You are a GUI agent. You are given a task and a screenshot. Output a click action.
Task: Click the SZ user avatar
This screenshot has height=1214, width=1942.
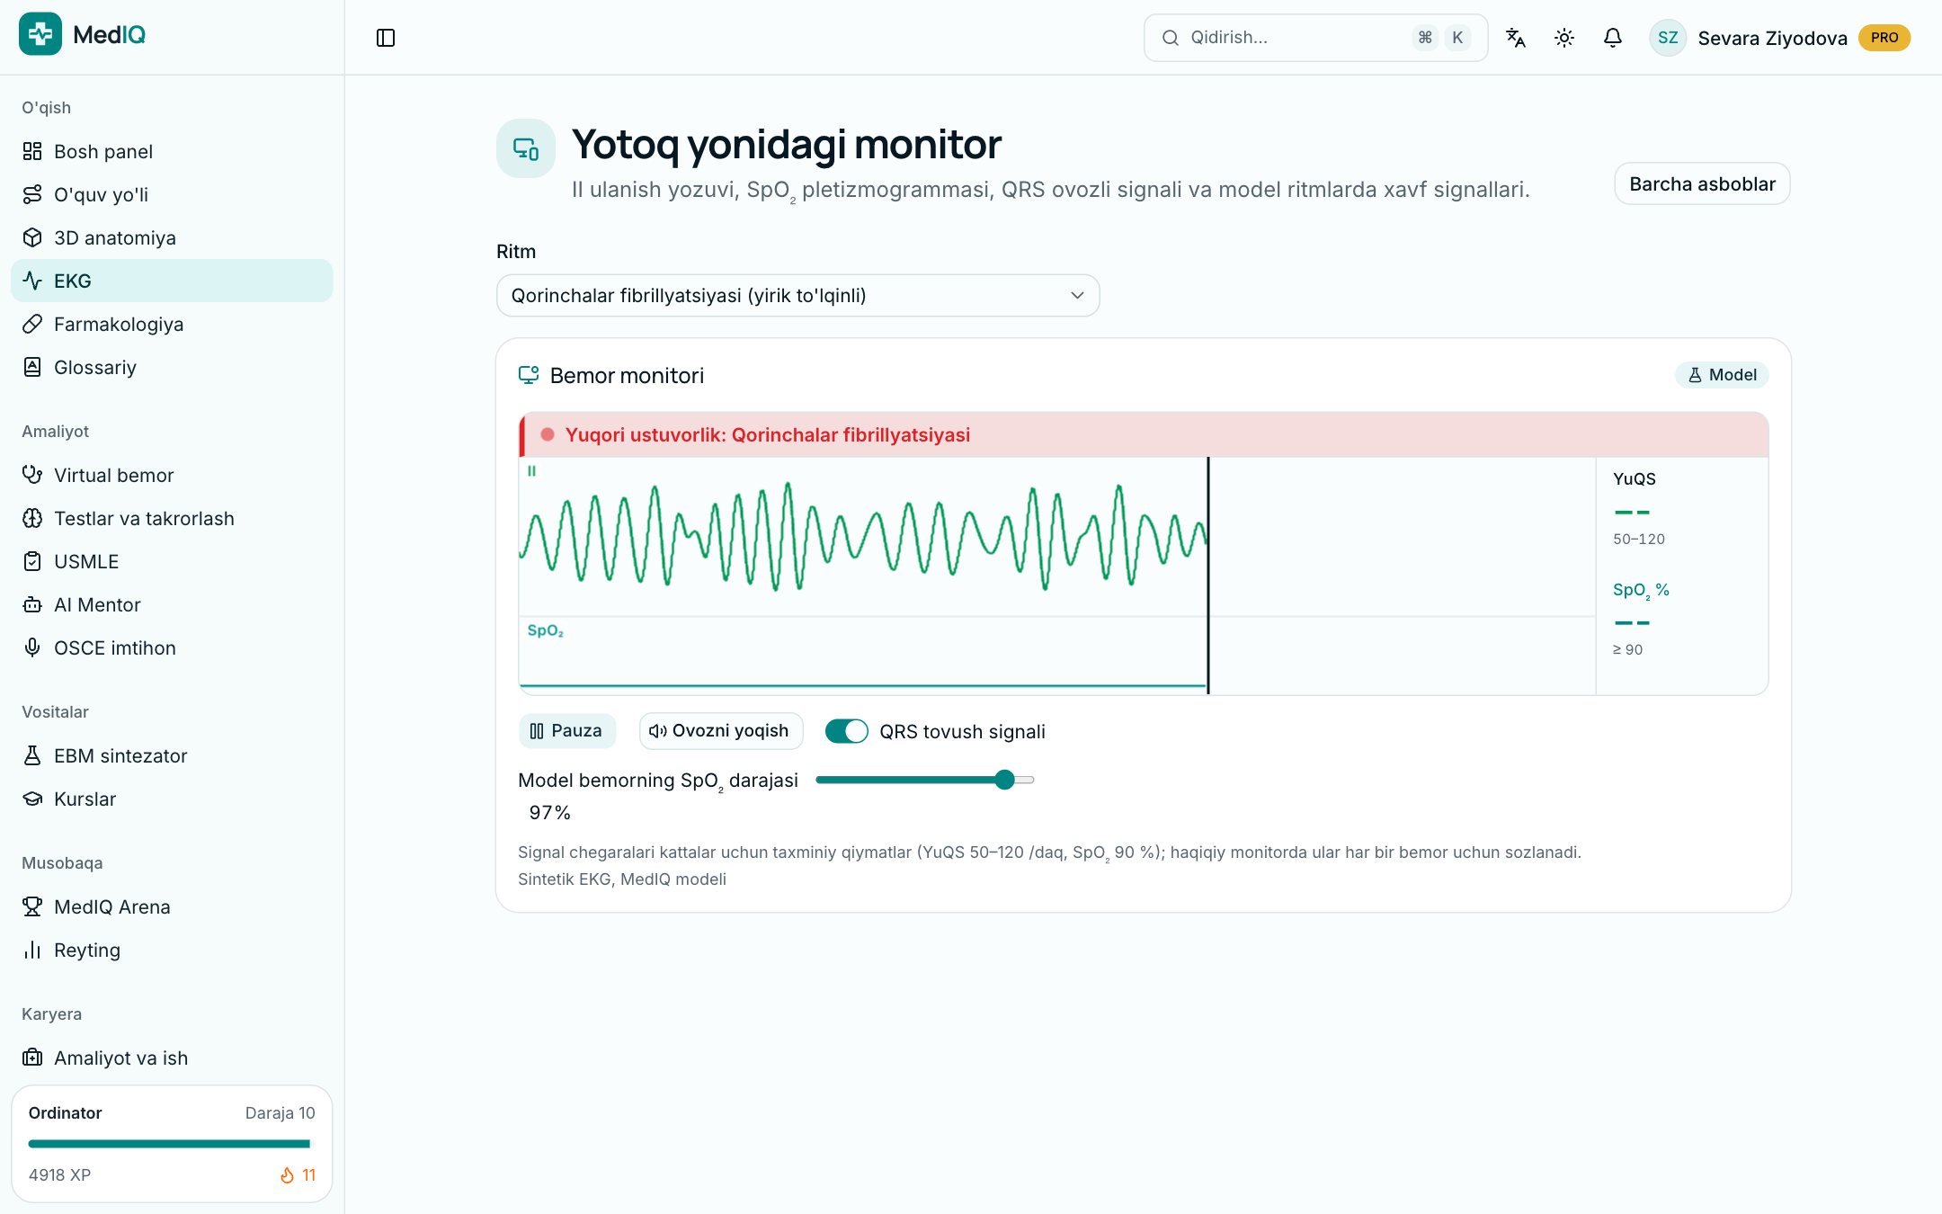coord(1668,38)
